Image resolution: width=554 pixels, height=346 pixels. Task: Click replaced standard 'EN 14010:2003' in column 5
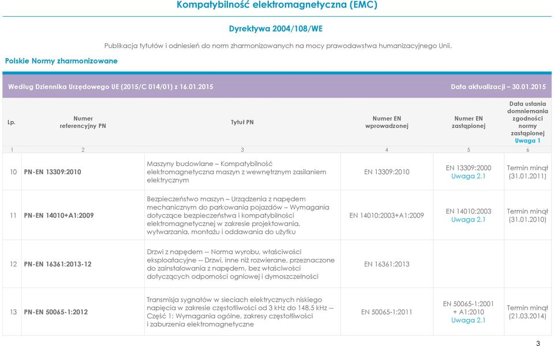[468, 211]
